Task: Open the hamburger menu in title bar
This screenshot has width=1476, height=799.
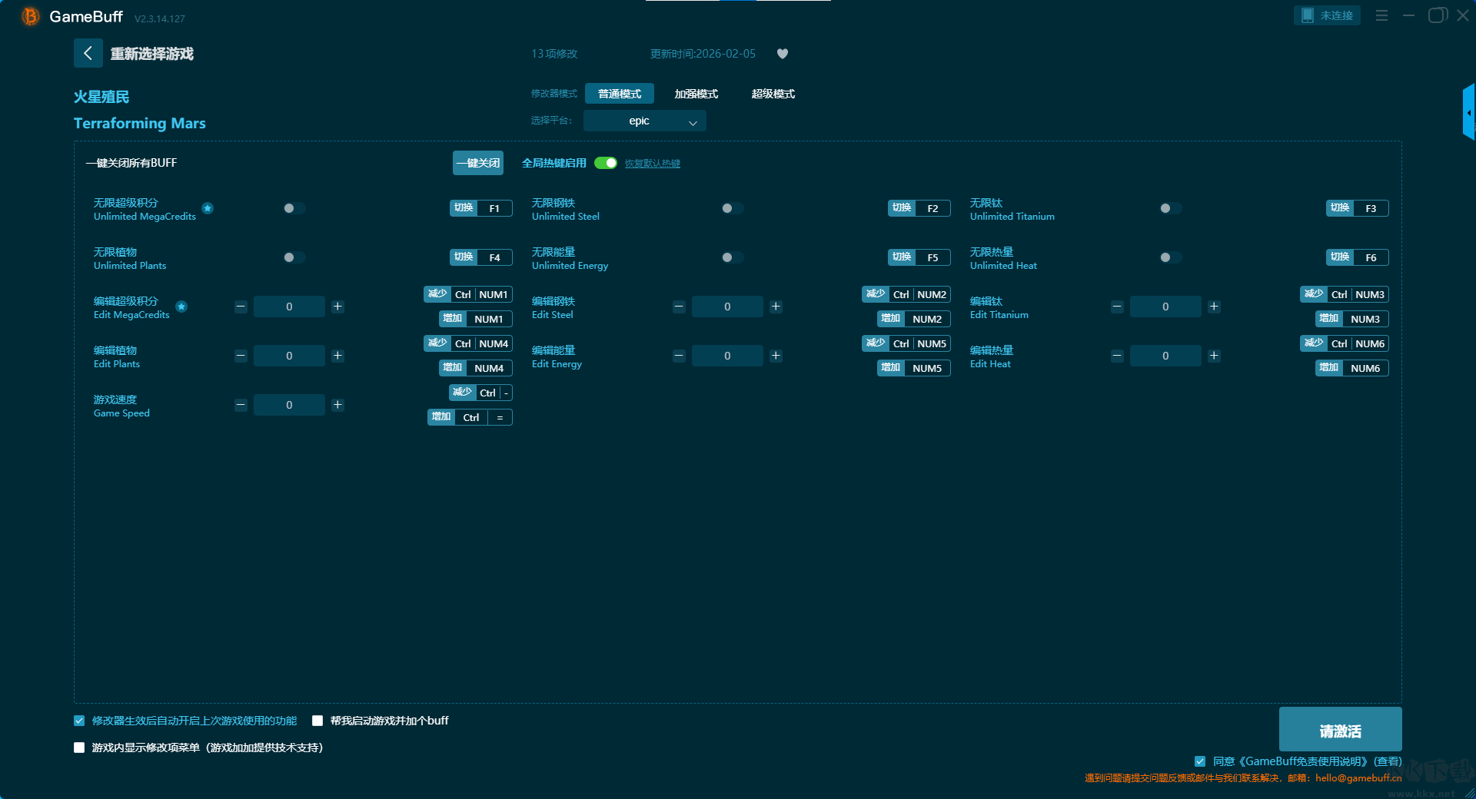Action: coord(1381,15)
